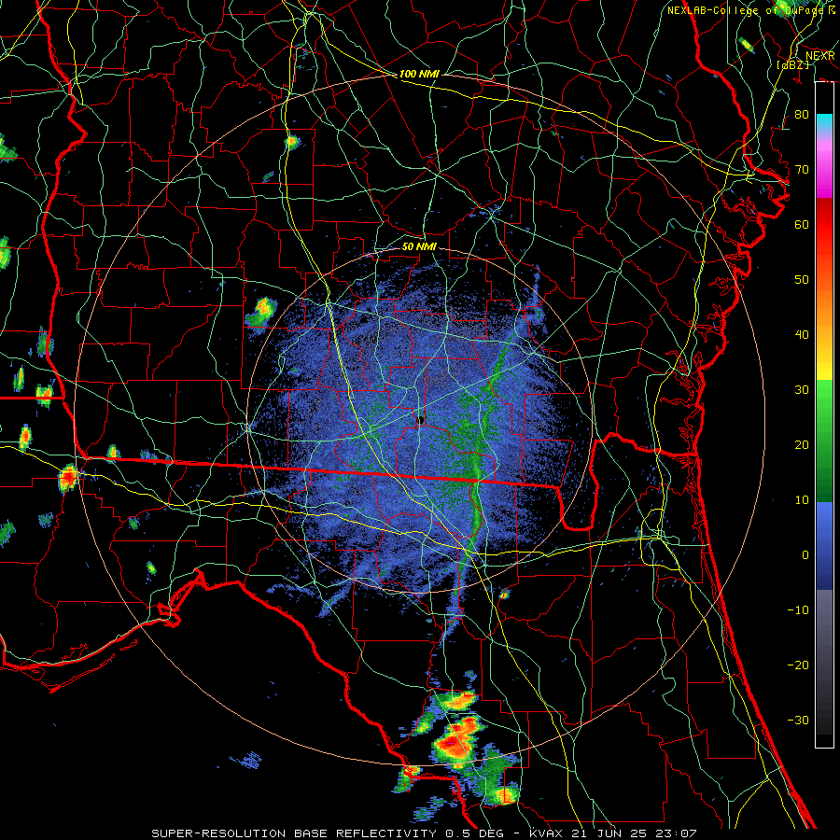Click the "50 NMI" range ring label
The width and height of the screenshot is (840, 840).
click(419, 246)
